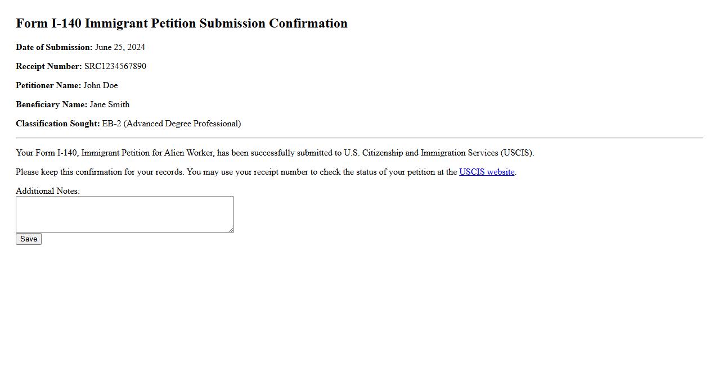Open the USCIS website link
This screenshot has height=365, width=719.
[x=487, y=172]
